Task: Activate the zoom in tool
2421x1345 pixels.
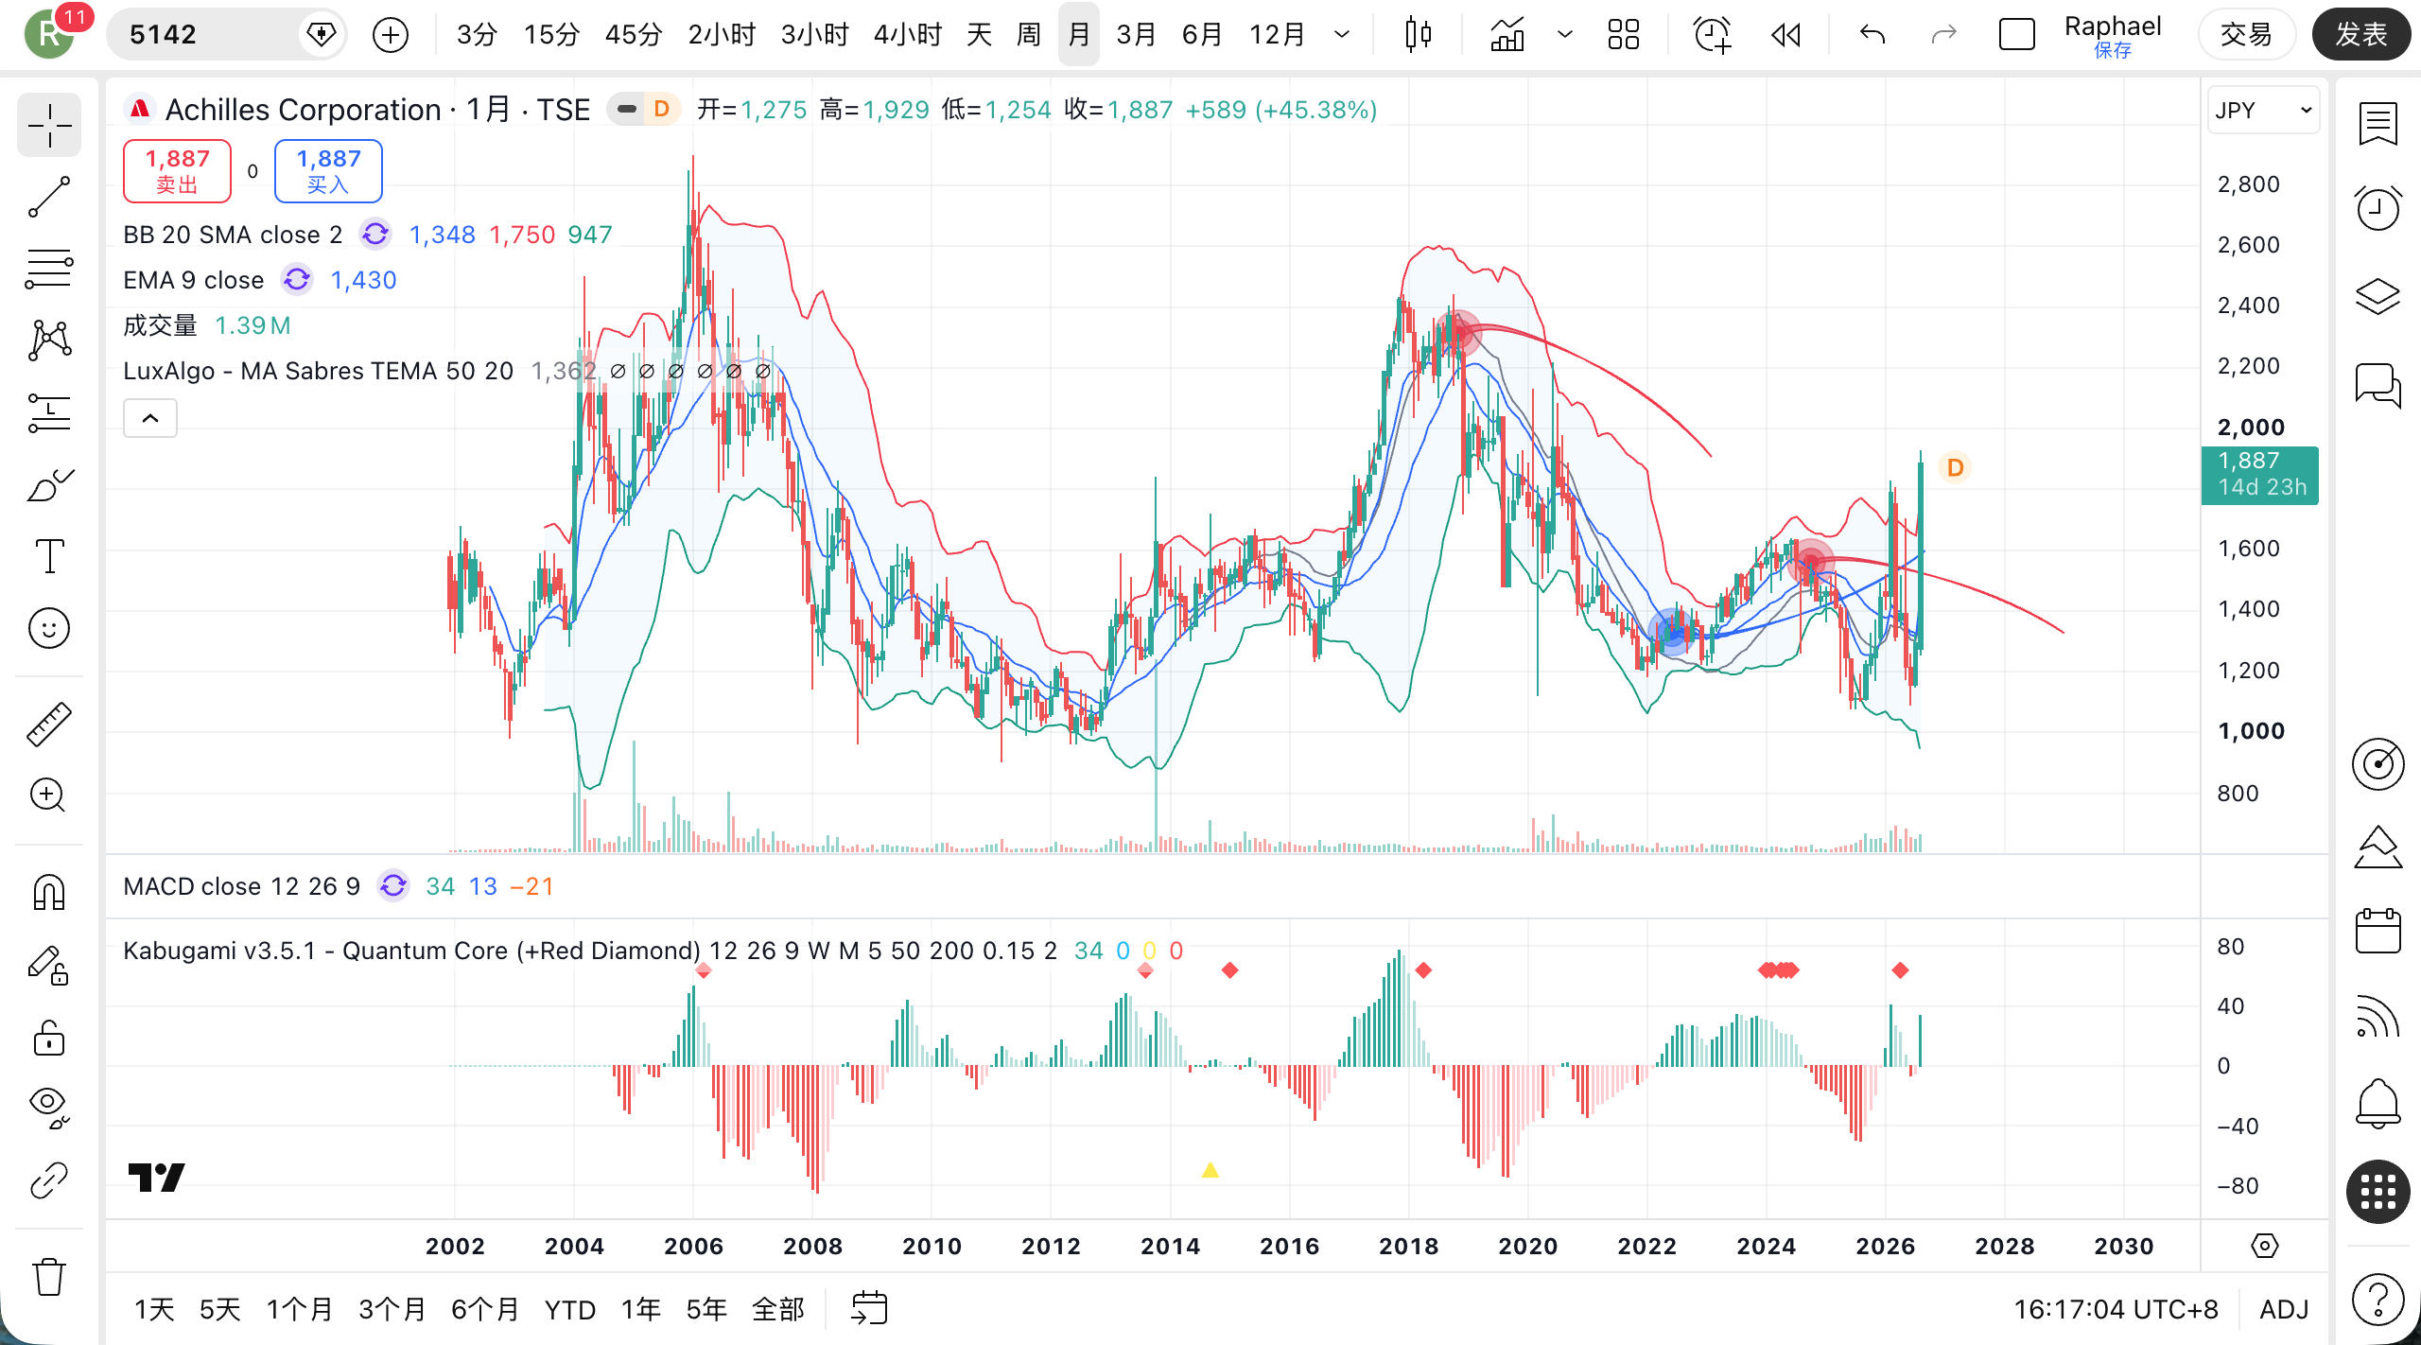Action: (49, 795)
